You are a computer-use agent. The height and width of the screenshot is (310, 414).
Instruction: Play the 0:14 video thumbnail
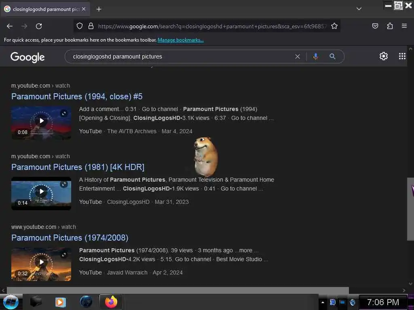point(41,193)
